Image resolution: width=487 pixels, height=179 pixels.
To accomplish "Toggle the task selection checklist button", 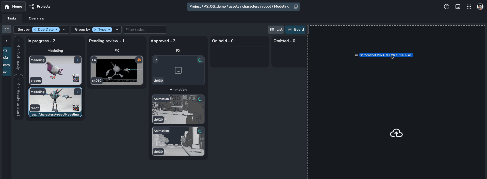I will click(x=7, y=30).
